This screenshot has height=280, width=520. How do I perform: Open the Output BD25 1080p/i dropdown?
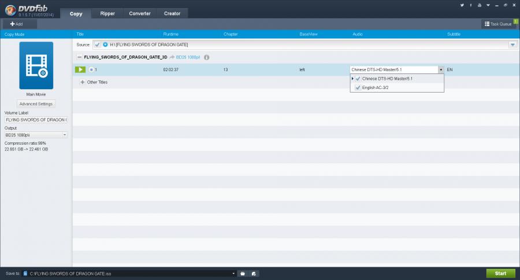point(36,135)
